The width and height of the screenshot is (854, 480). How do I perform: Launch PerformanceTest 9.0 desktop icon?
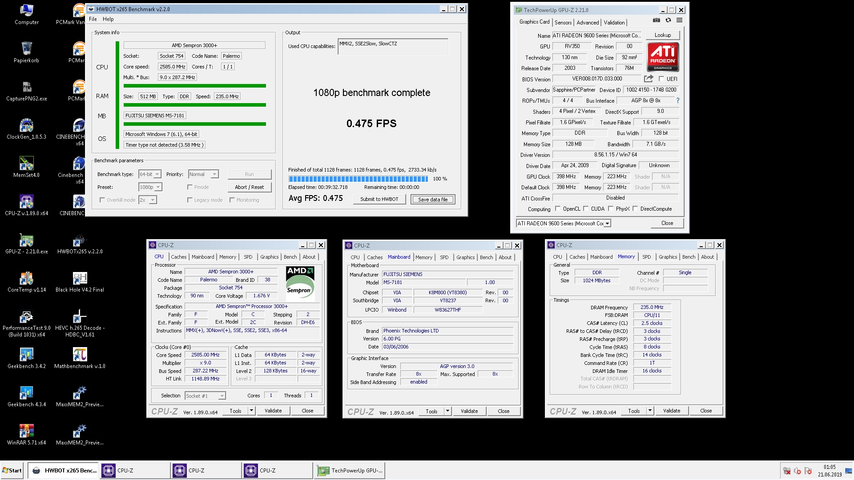[x=26, y=323]
